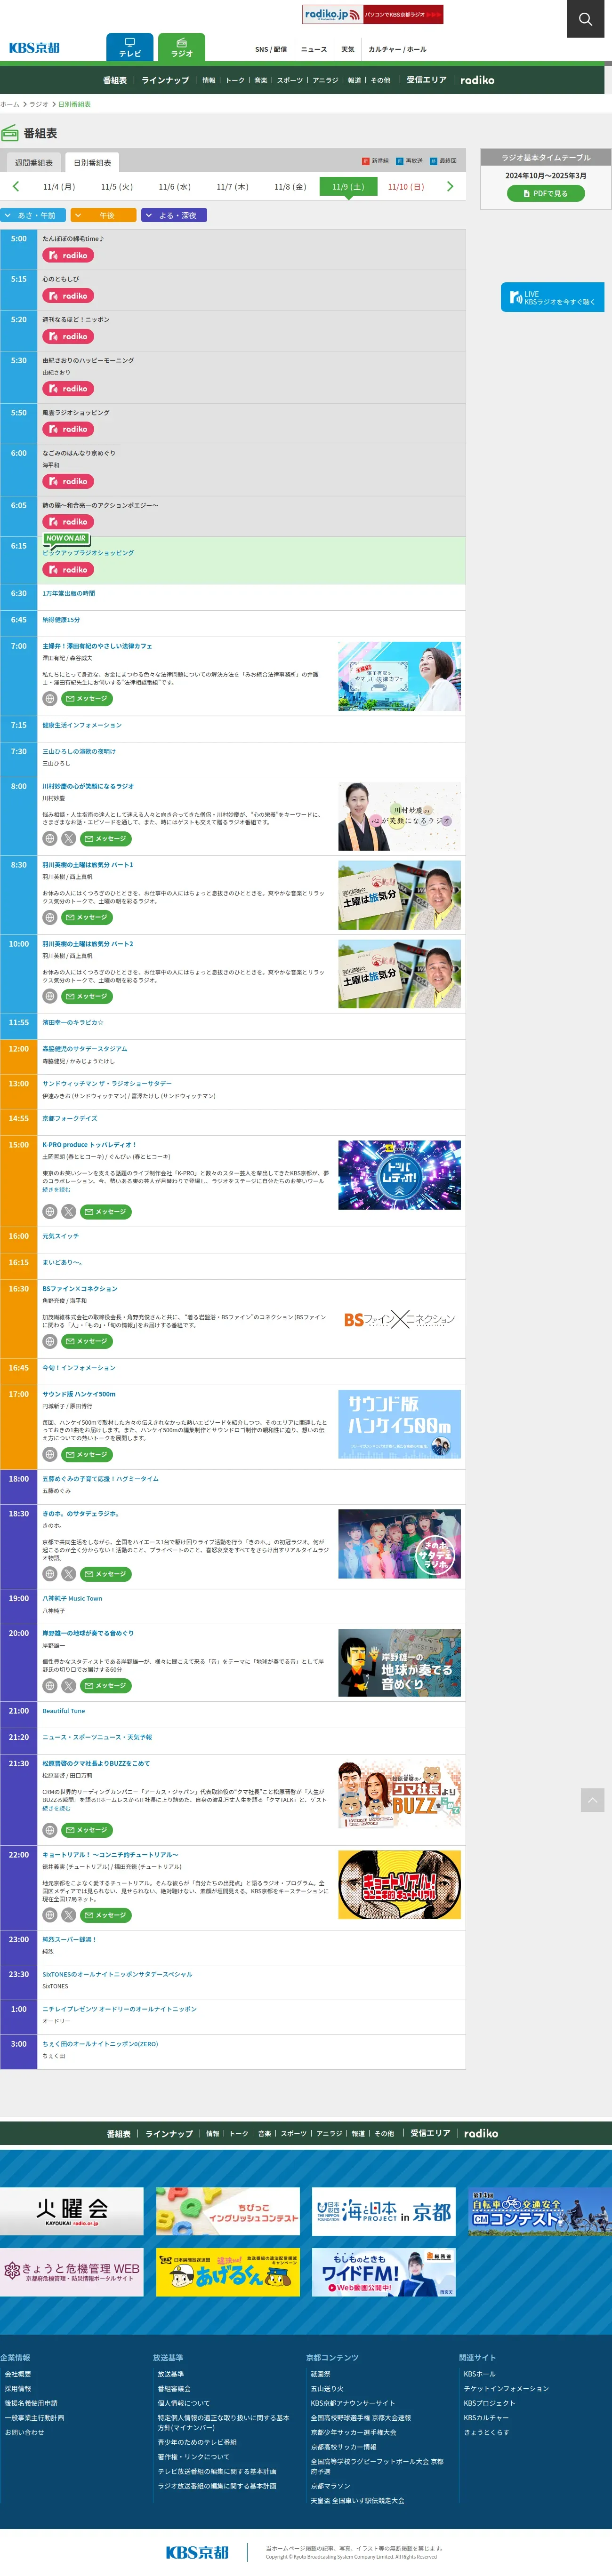612x2576 pixels.
Task: Open the カルチャー / ホール menu item
Action: (397, 49)
